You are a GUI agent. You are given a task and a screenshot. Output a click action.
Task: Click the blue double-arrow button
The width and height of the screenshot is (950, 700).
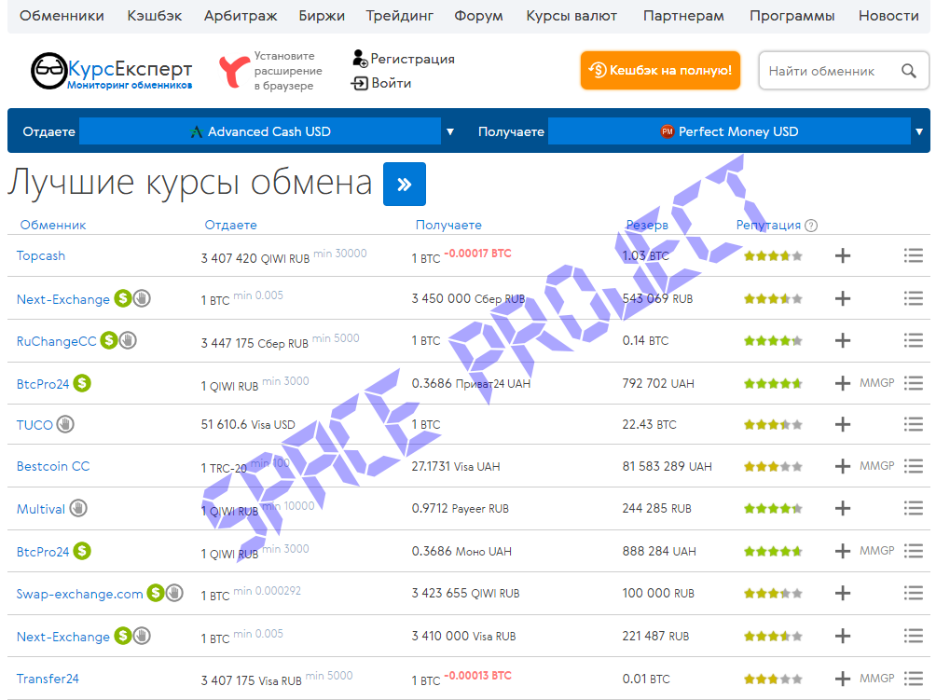pos(404,184)
